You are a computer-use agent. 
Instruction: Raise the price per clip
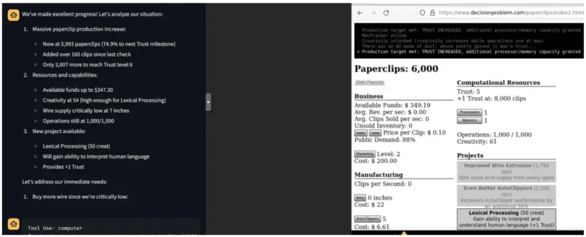pyautogui.click(x=375, y=133)
